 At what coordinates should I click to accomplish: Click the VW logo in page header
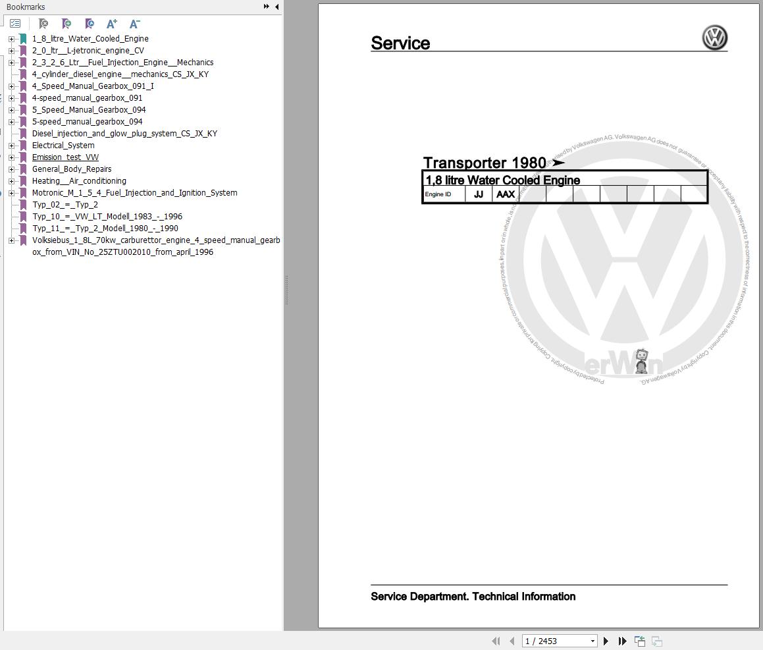(x=714, y=38)
